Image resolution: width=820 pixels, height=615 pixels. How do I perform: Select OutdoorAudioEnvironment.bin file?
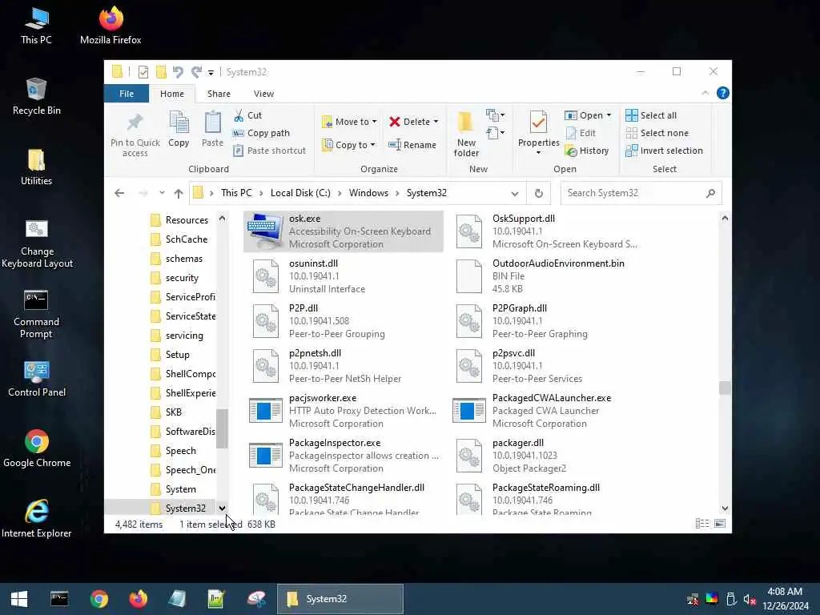547,276
